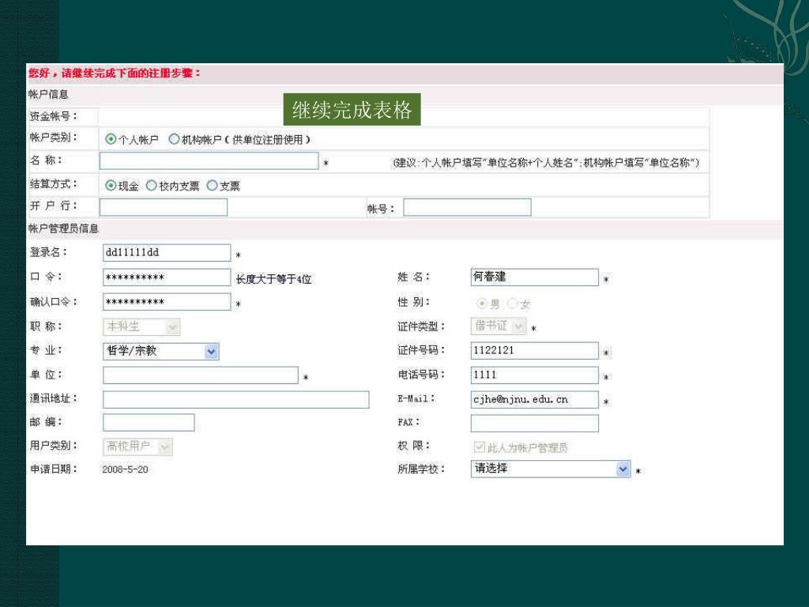Click the 帐号 input field
The width and height of the screenshot is (809, 607).
pyautogui.click(x=467, y=207)
